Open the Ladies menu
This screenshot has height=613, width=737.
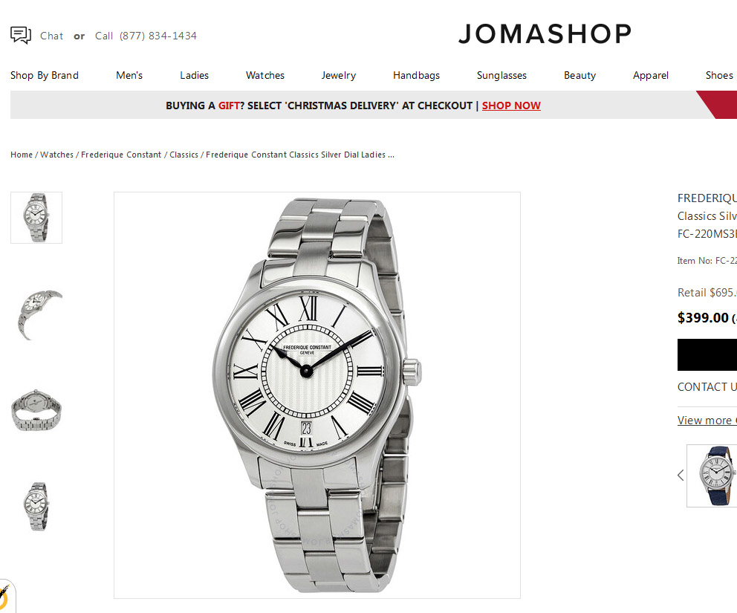point(194,75)
